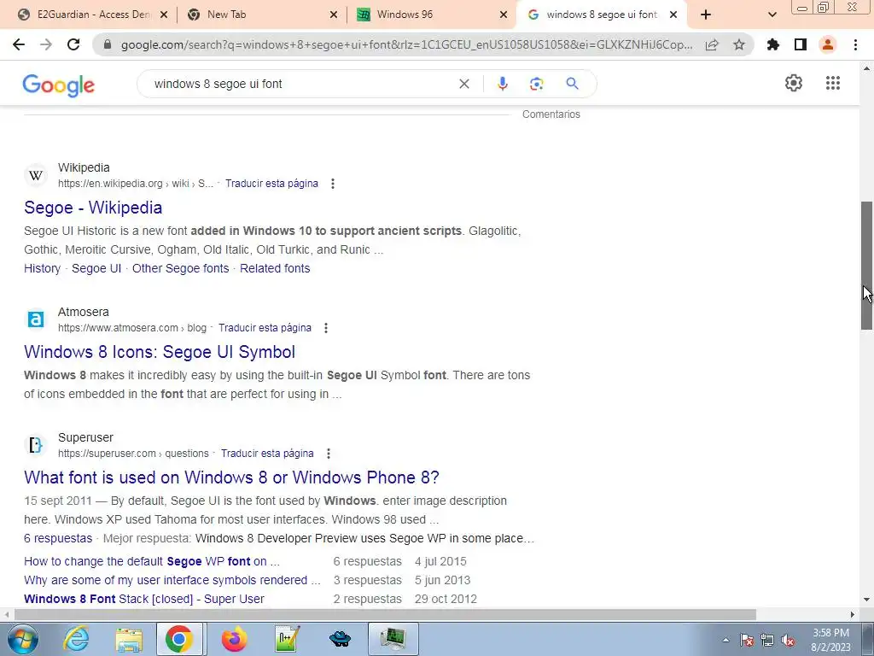Search by image with Google Lens
874x656 pixels.
pos(536,84)
